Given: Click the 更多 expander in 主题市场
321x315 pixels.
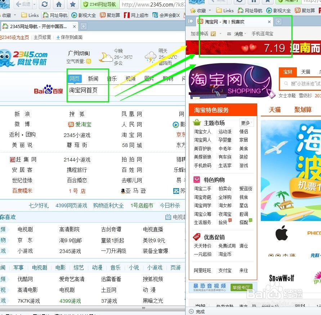Looking at the screenshot, I should (x=246, y=123).
